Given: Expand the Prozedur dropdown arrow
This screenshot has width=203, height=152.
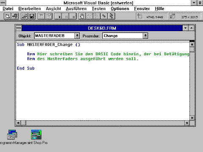Looking at the screenshot, I should pyautogui.click(x=145, y=36).
